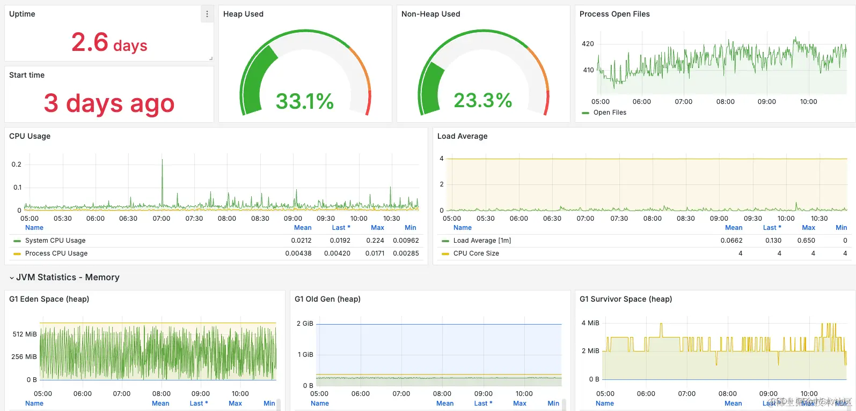The image size is (856, 411).
Task: Click the 3 days ago start time value
Action: click(x=109, y=103)
